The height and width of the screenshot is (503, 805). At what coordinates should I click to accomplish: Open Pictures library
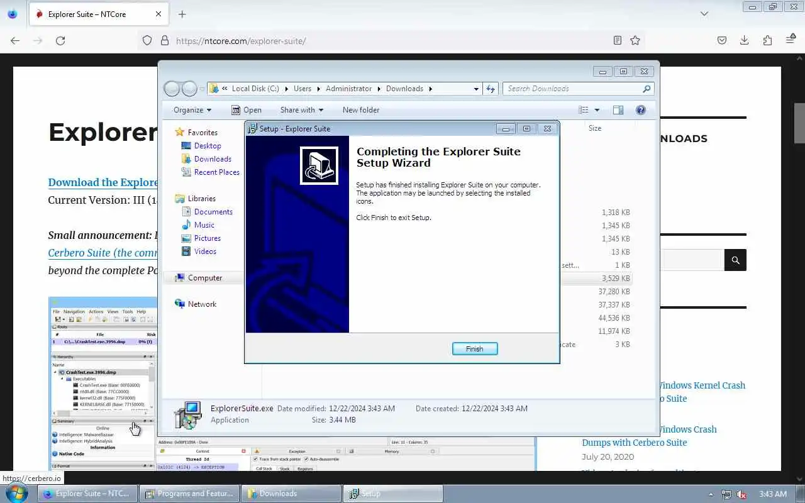pyautogui.click(x=208, y=238)
